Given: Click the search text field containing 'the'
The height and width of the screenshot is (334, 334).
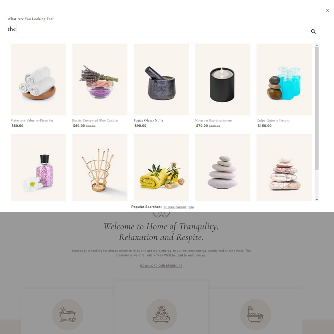Looking at the screenshot, I should [158, 29].
